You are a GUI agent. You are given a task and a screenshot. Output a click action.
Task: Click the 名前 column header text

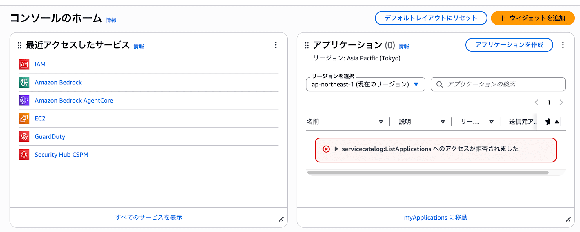coord(313,122)
